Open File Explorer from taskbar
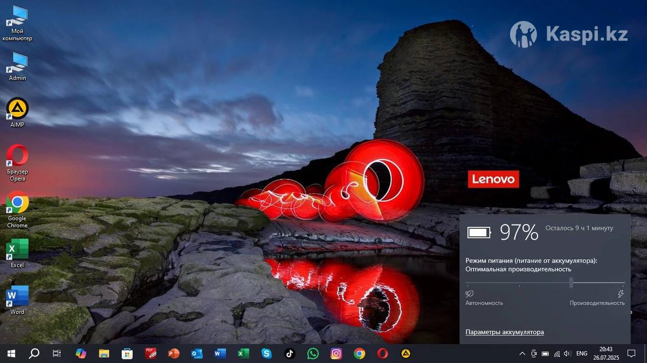 click(x=104, y=354)
